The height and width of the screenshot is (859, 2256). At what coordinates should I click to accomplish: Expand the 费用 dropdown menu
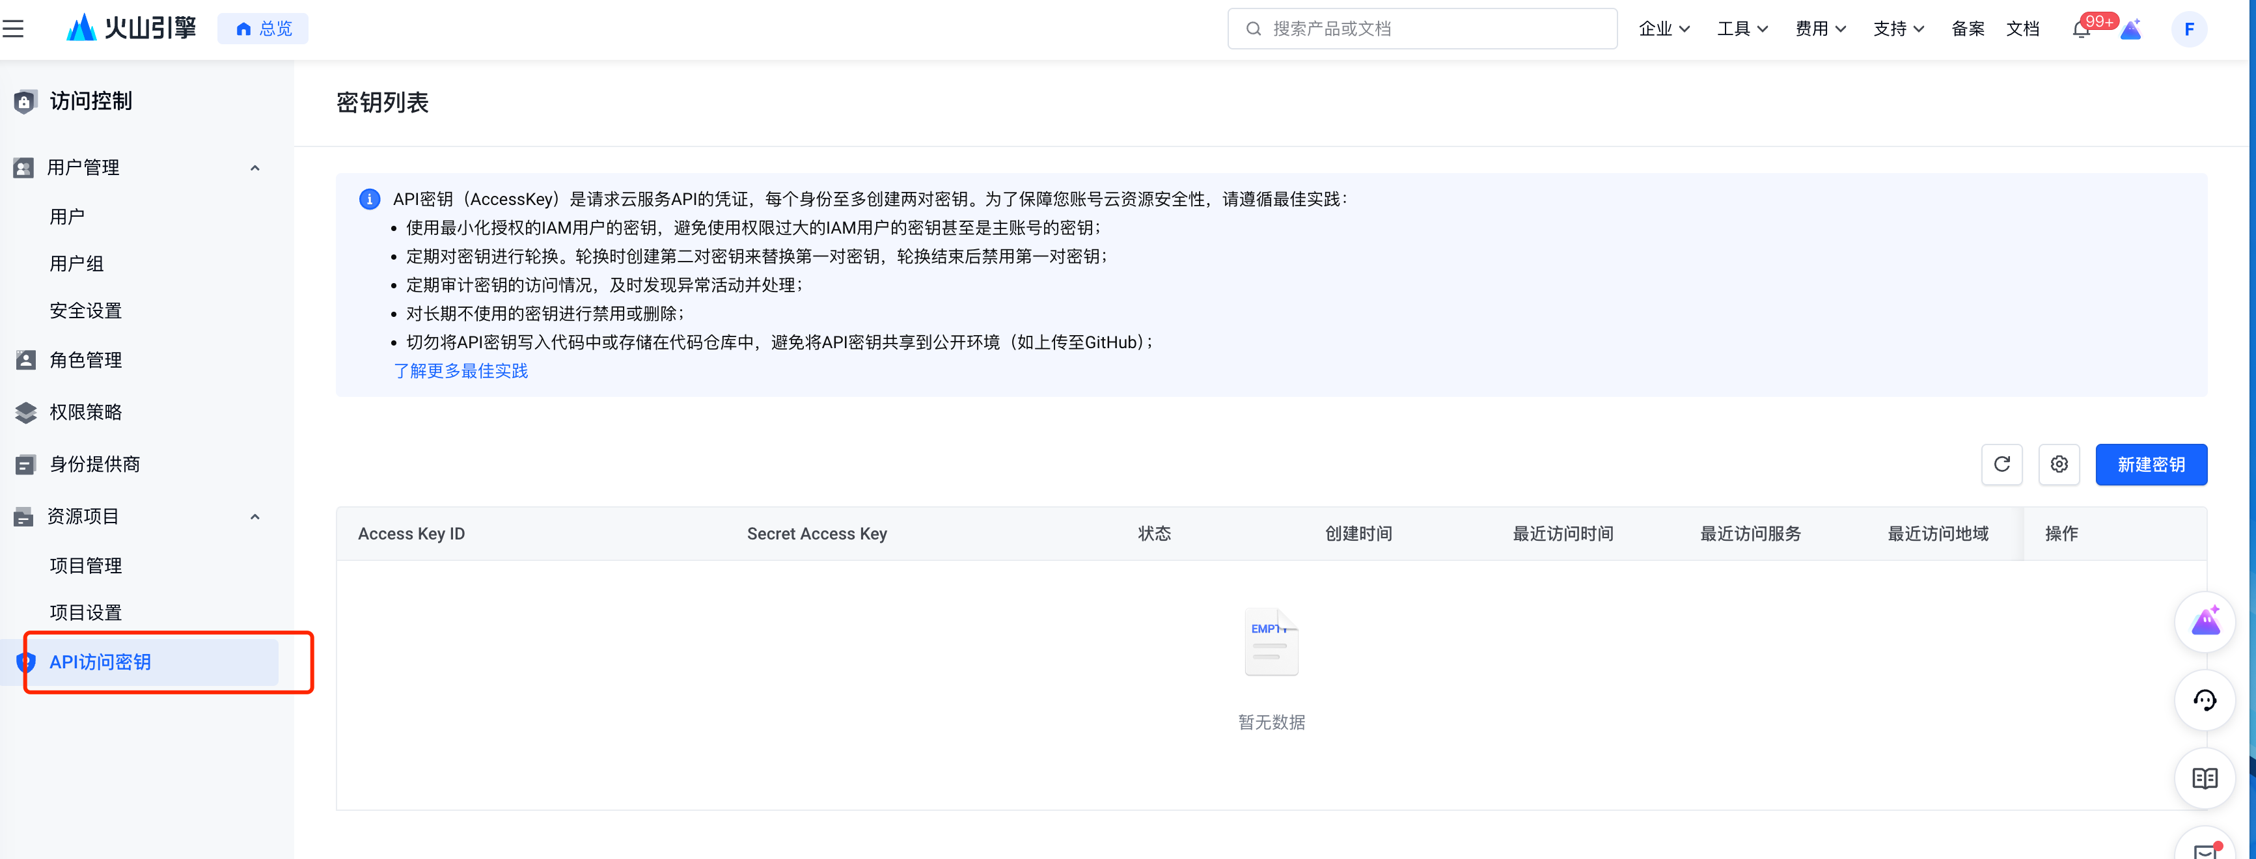pyautogui.click(x=1820, y=29)
